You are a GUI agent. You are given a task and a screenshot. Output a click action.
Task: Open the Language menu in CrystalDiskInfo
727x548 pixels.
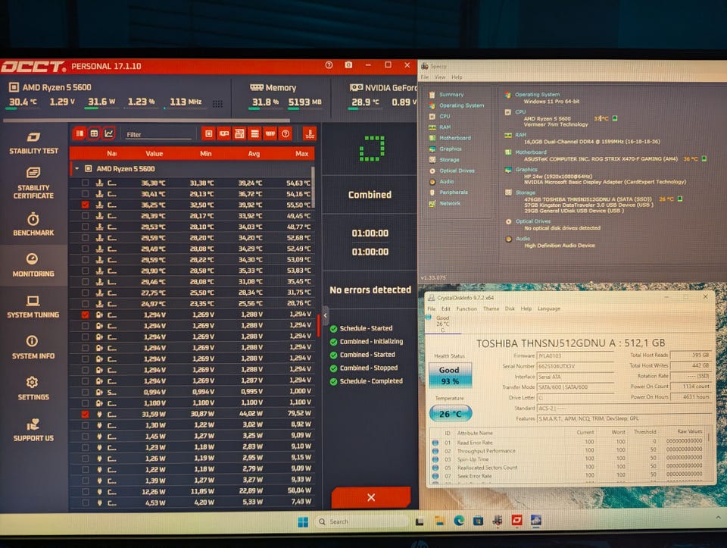(549, 308)
